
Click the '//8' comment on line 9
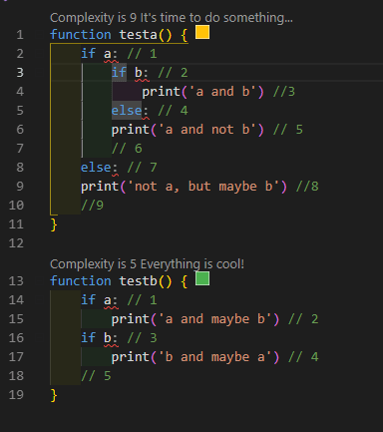point(307,187)
